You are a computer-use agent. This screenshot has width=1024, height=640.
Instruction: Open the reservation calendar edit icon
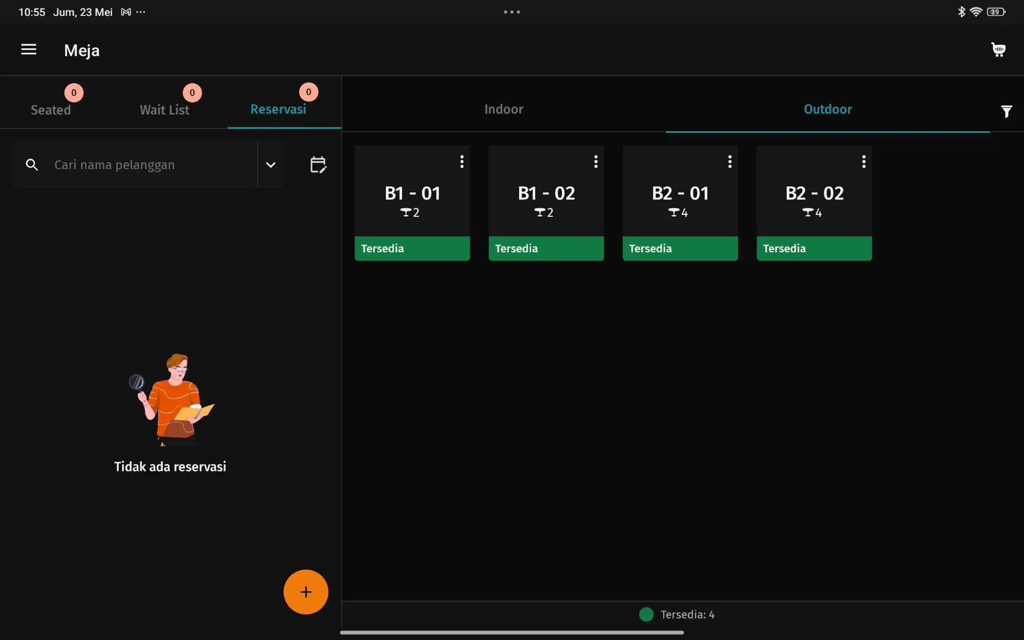click(x=318, y=164)
